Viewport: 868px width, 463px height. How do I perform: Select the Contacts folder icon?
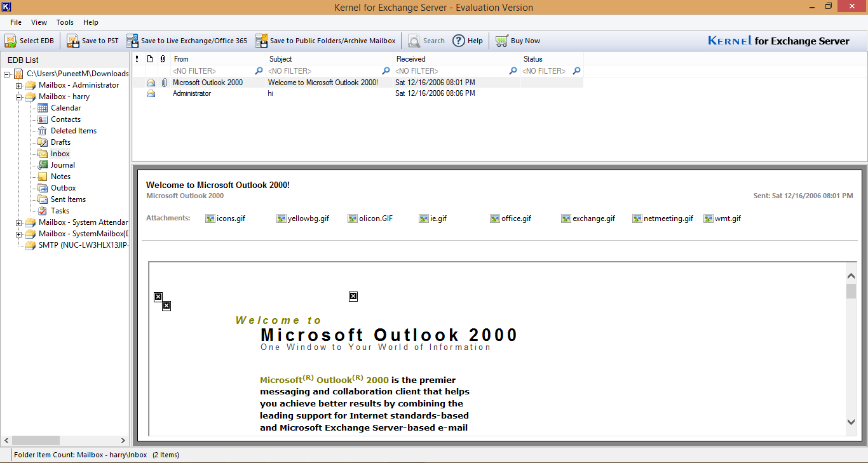tap(43, 119)
